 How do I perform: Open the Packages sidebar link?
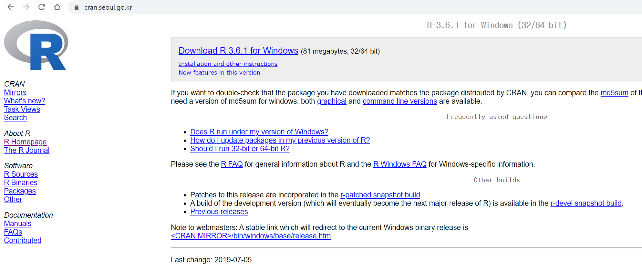[x=20, y=191]
